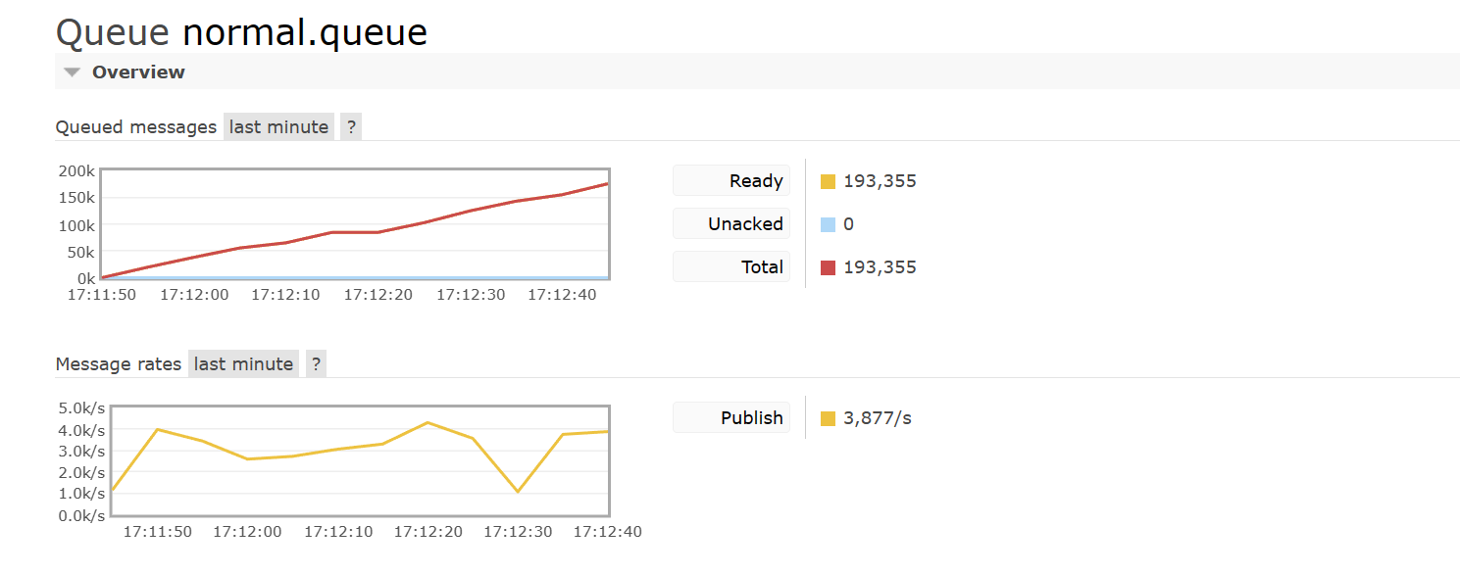The image size is (1460, 575).
Task: Select the Ready legend label
Action: tap(755, 181)
